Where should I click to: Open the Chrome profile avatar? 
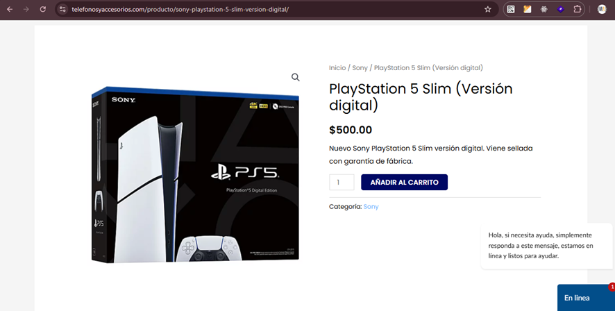tap(602, 9)
